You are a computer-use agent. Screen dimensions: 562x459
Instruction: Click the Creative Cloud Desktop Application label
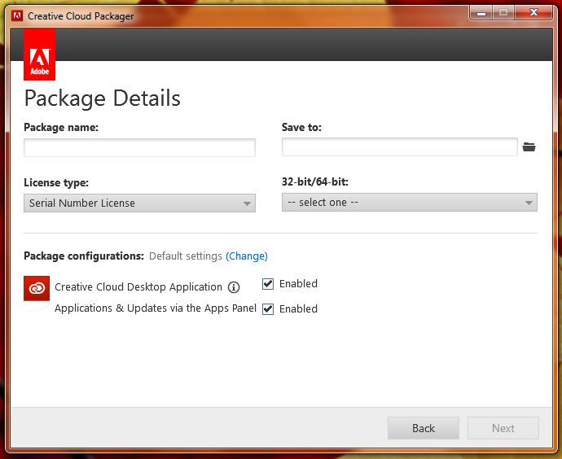tap(138, 287)
